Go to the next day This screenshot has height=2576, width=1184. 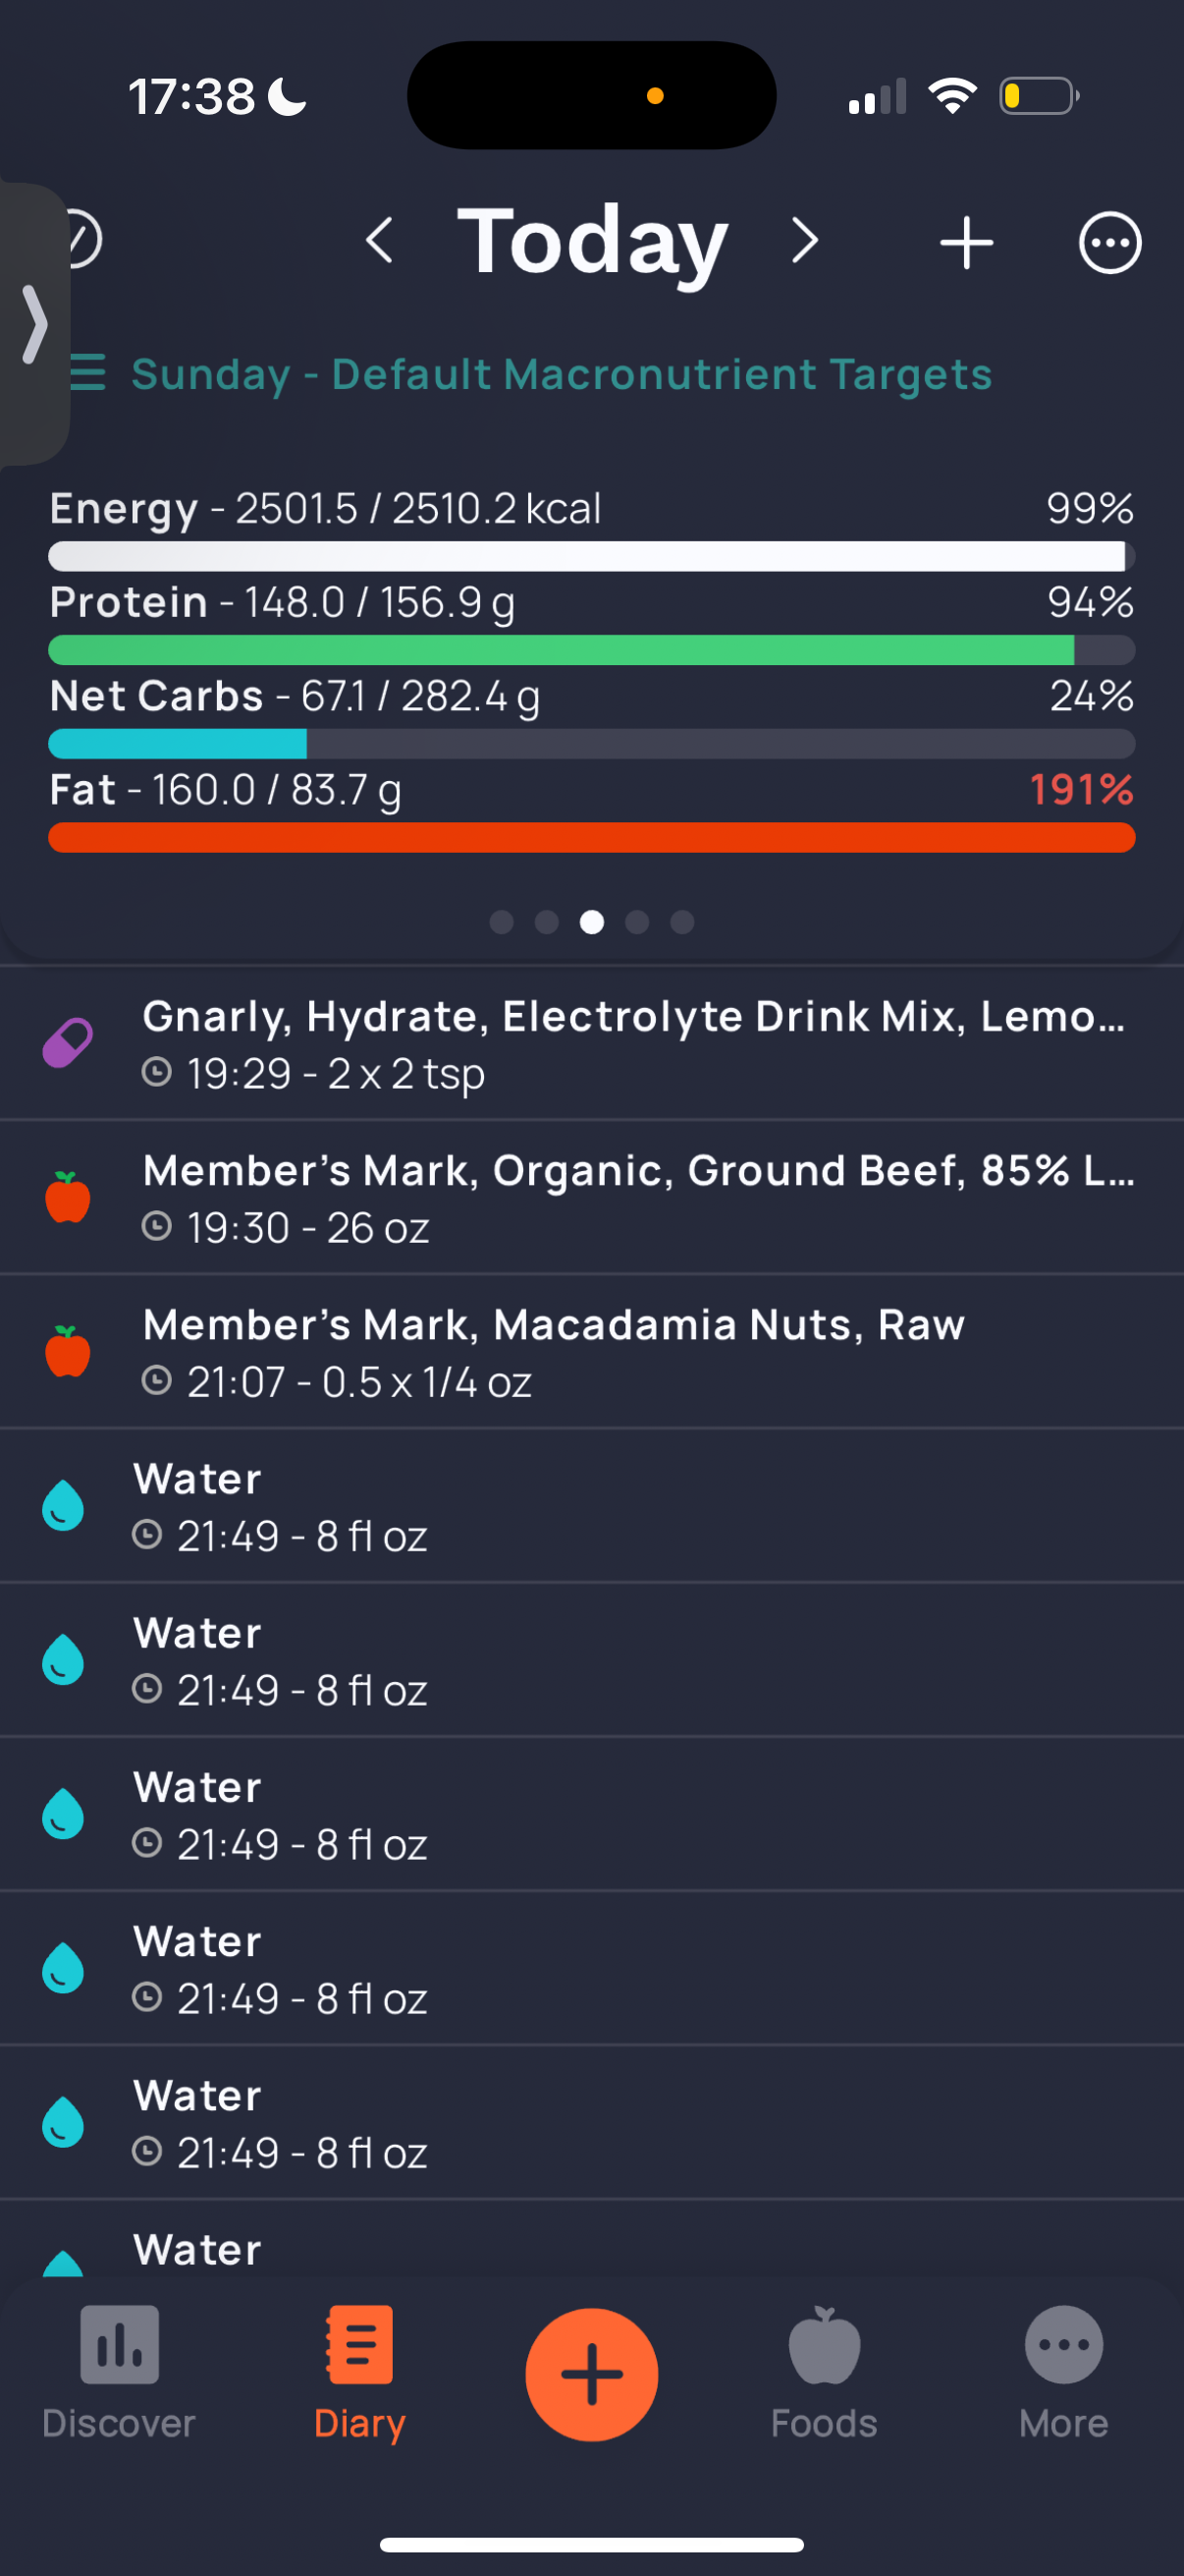tap(804, 241)
